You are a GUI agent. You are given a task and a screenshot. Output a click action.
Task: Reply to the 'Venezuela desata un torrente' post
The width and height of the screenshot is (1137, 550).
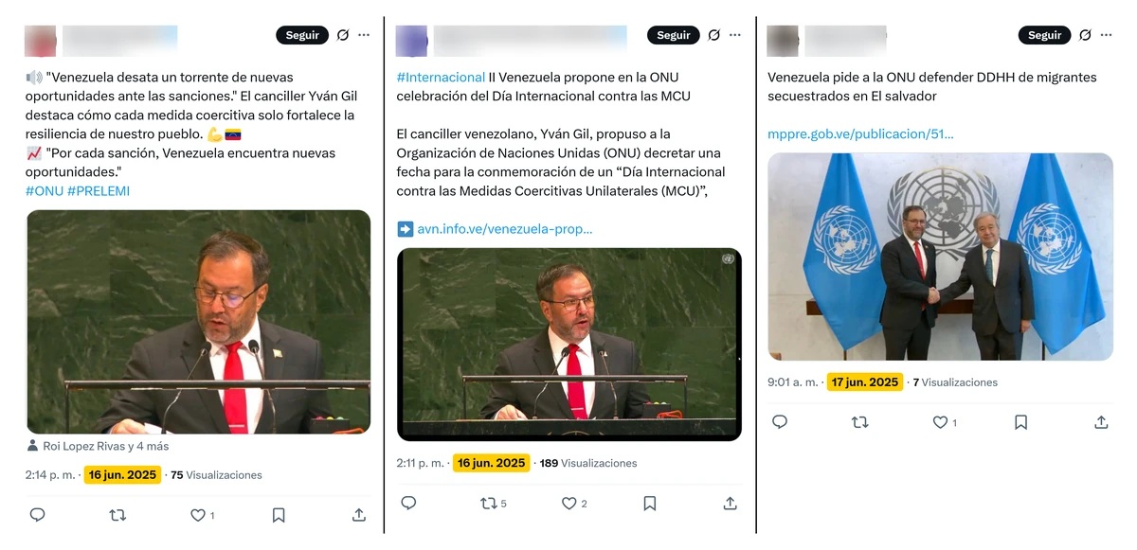(x=37, y=515)
